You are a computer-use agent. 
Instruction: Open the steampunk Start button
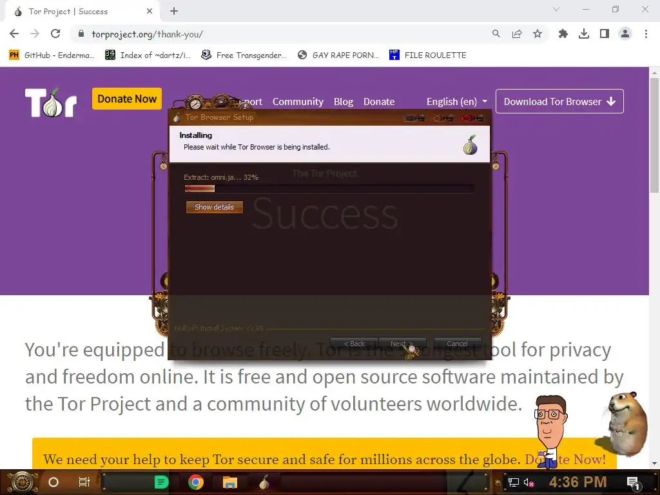(x=23, y=482)
